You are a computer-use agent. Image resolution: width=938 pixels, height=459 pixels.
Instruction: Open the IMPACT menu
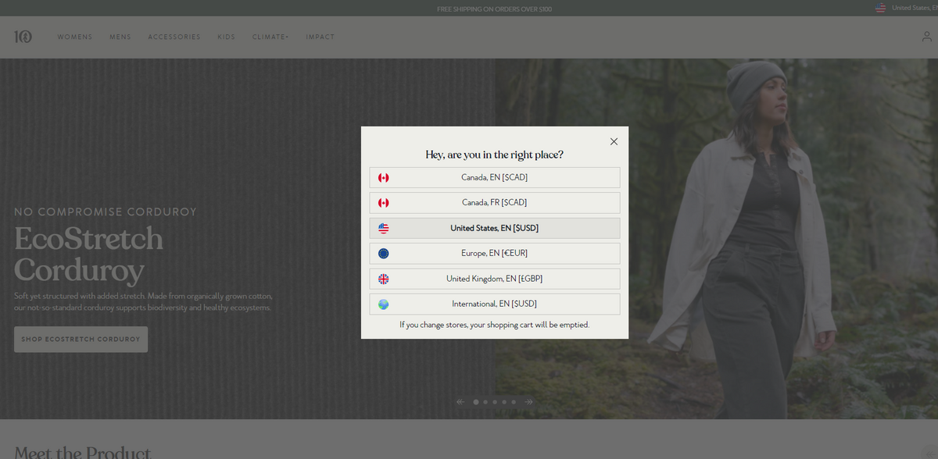coord(320,37)
